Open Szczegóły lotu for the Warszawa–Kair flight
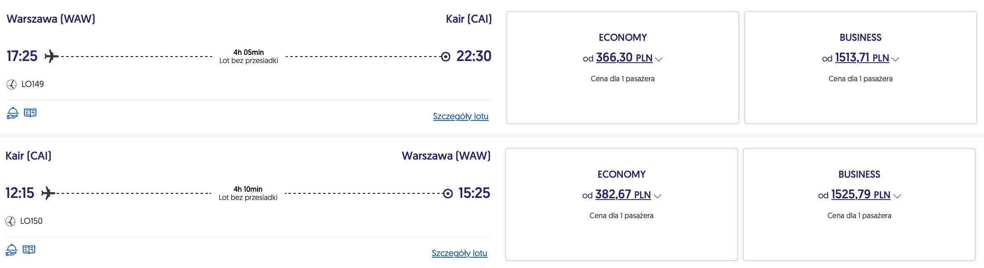 pyautogui.click(x=461, y=116)
